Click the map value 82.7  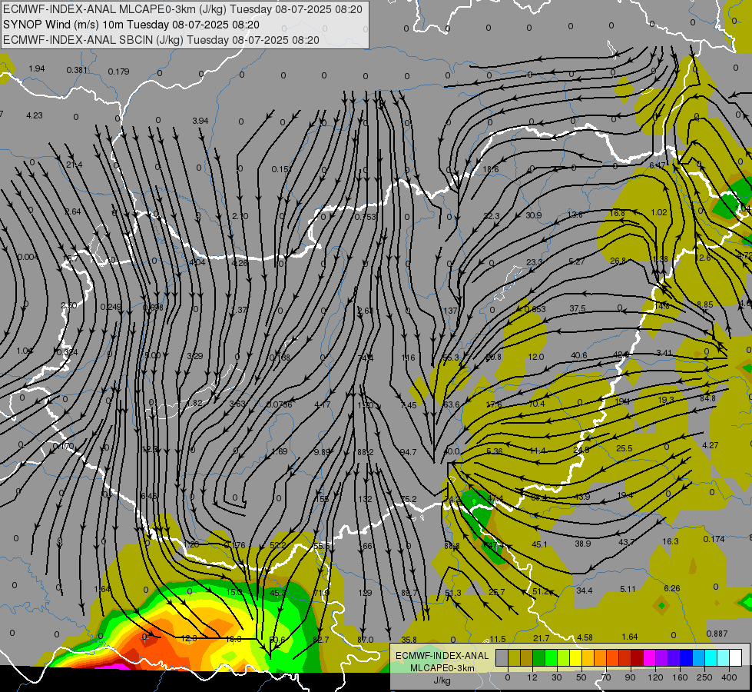point(321,640)
